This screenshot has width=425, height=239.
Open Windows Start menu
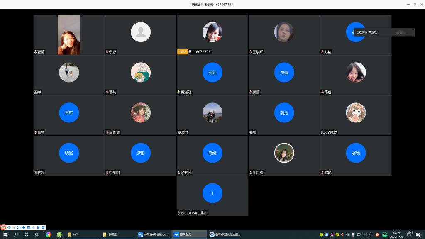[x=5, y=234]
